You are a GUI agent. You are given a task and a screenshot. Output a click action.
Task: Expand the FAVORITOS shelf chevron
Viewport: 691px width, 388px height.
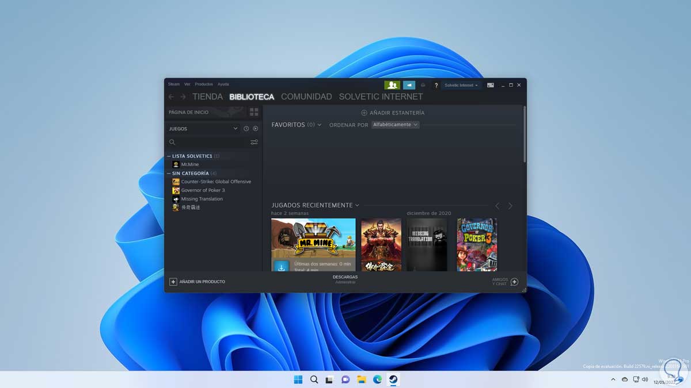pyautogui.click(x=320, y=125)
